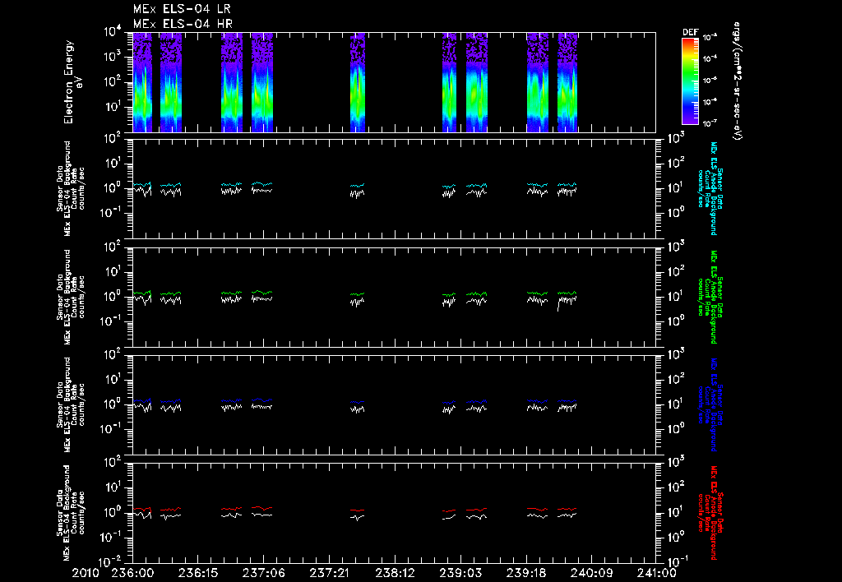Click the 'ergs/(cm**2-sr-sec-eV)' unit label
The width and height of the screenshot is (842, 582).
click(737, 81)
